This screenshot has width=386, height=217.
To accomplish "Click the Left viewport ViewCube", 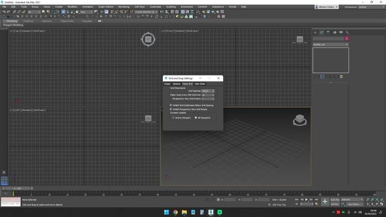I will click(148, 119).
